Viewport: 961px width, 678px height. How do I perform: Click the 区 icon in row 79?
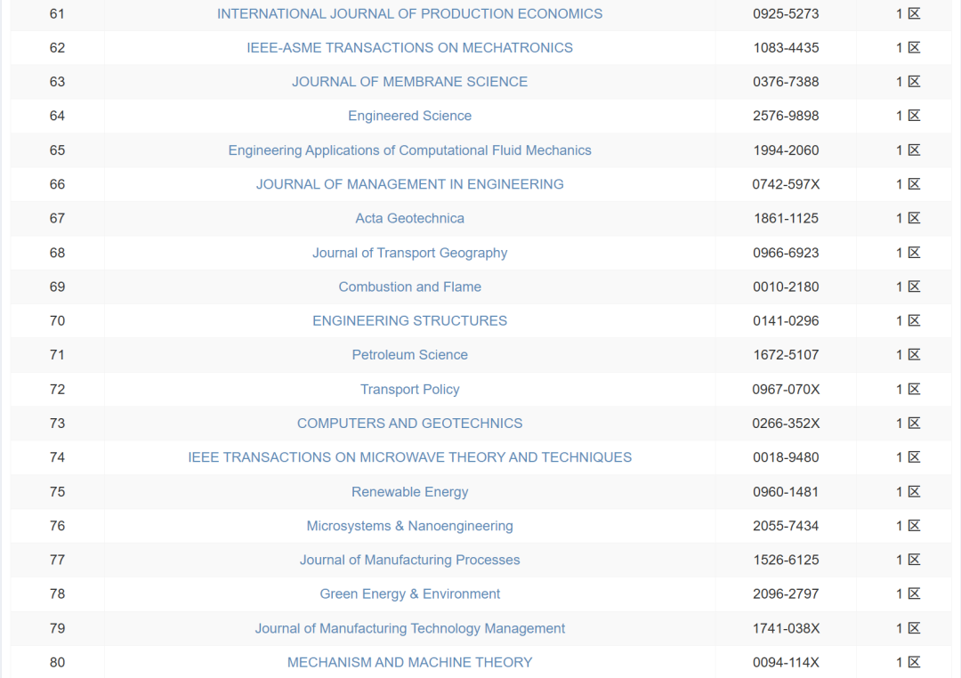coord(914,628)
